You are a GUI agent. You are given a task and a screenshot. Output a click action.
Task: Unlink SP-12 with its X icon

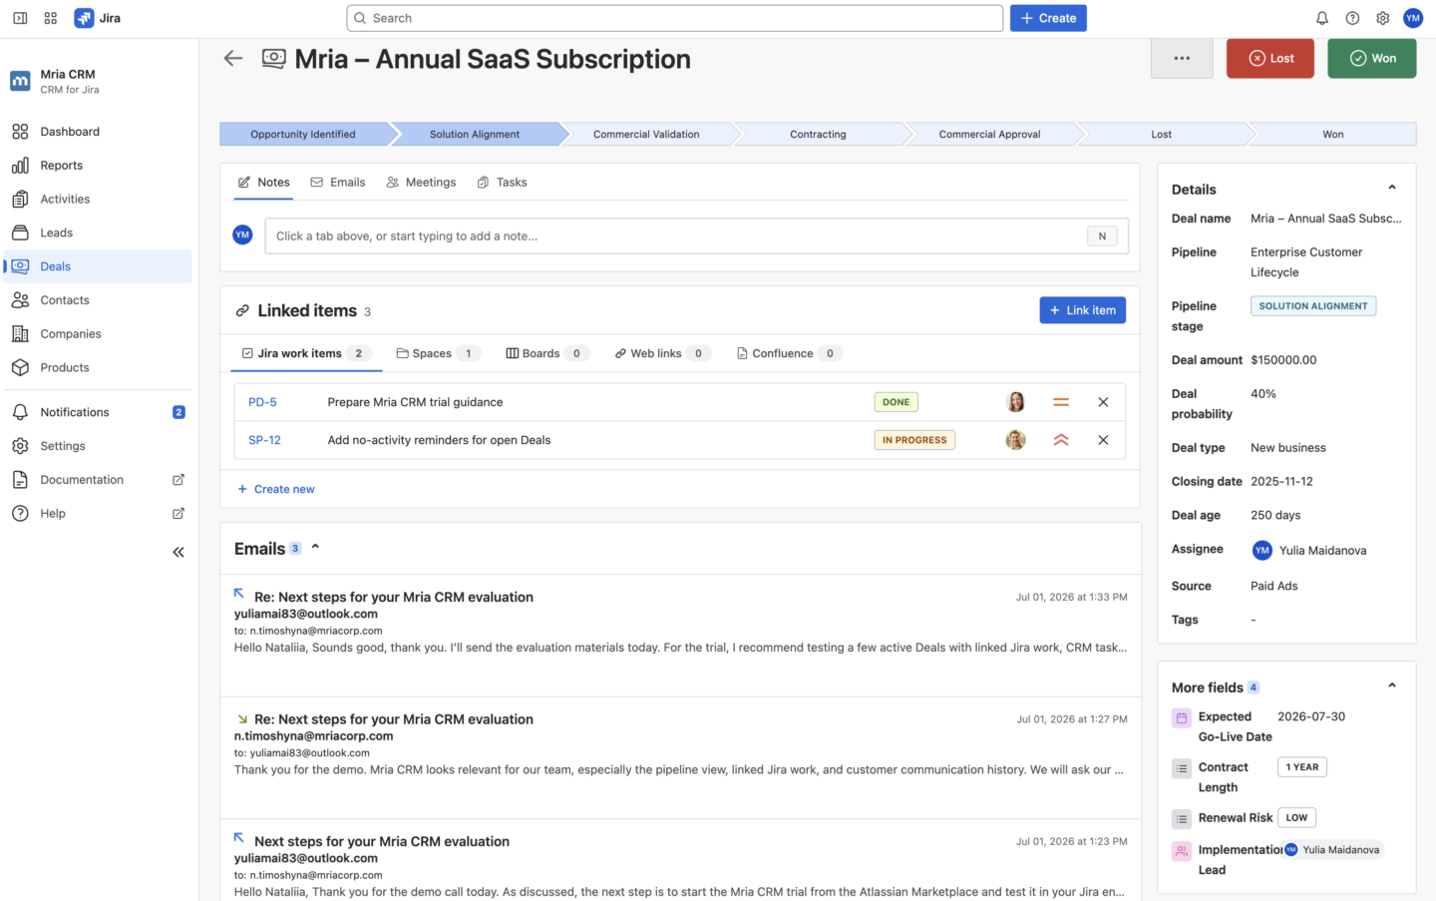[x=1103, y=440]
